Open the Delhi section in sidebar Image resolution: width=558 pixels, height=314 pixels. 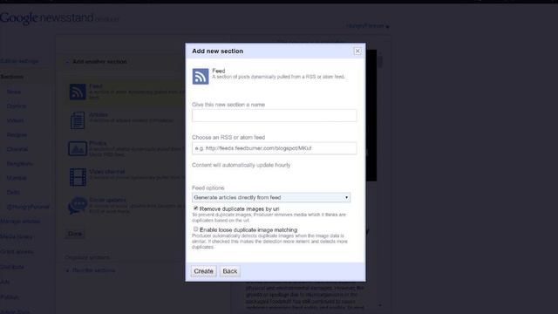point(13,192)
